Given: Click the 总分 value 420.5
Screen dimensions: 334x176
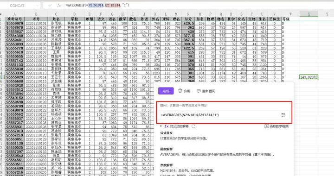Looking at the screenshot, I should (188, 23).
